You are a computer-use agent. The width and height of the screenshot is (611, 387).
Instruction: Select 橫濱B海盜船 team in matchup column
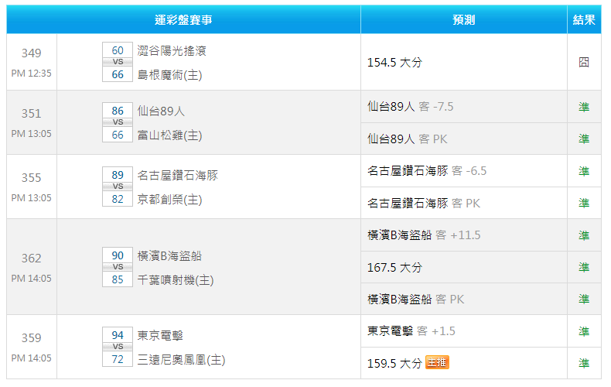[x=169, y=255]
